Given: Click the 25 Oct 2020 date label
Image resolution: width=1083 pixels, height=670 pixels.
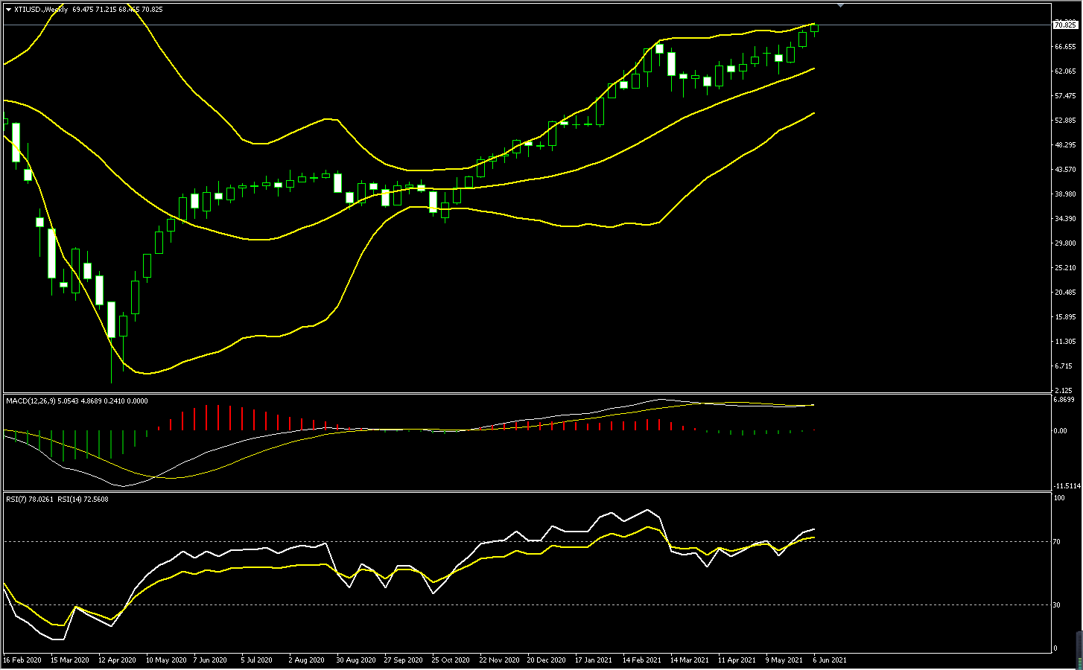Looking at the screenshot, I should click(451, 660).
